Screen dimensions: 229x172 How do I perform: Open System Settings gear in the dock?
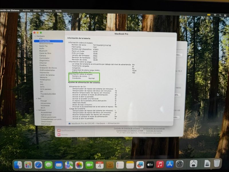click(179, 164)
